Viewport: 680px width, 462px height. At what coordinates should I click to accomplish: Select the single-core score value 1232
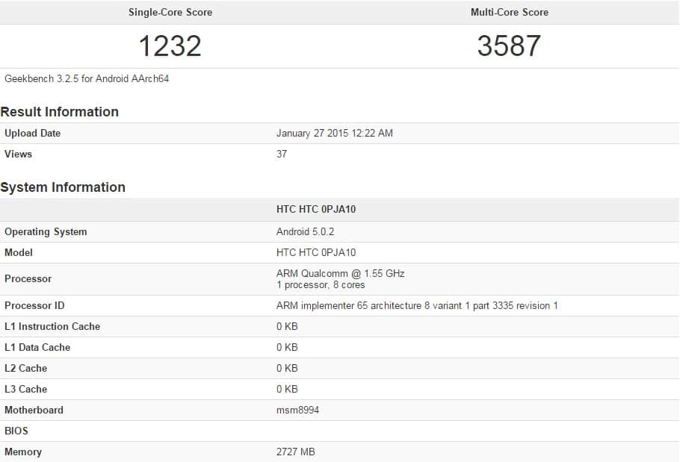click(170, 46)
